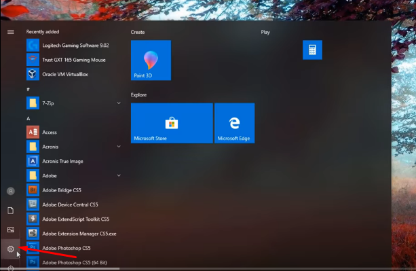Click the Power icon in Start sidebar

(11, 268)
